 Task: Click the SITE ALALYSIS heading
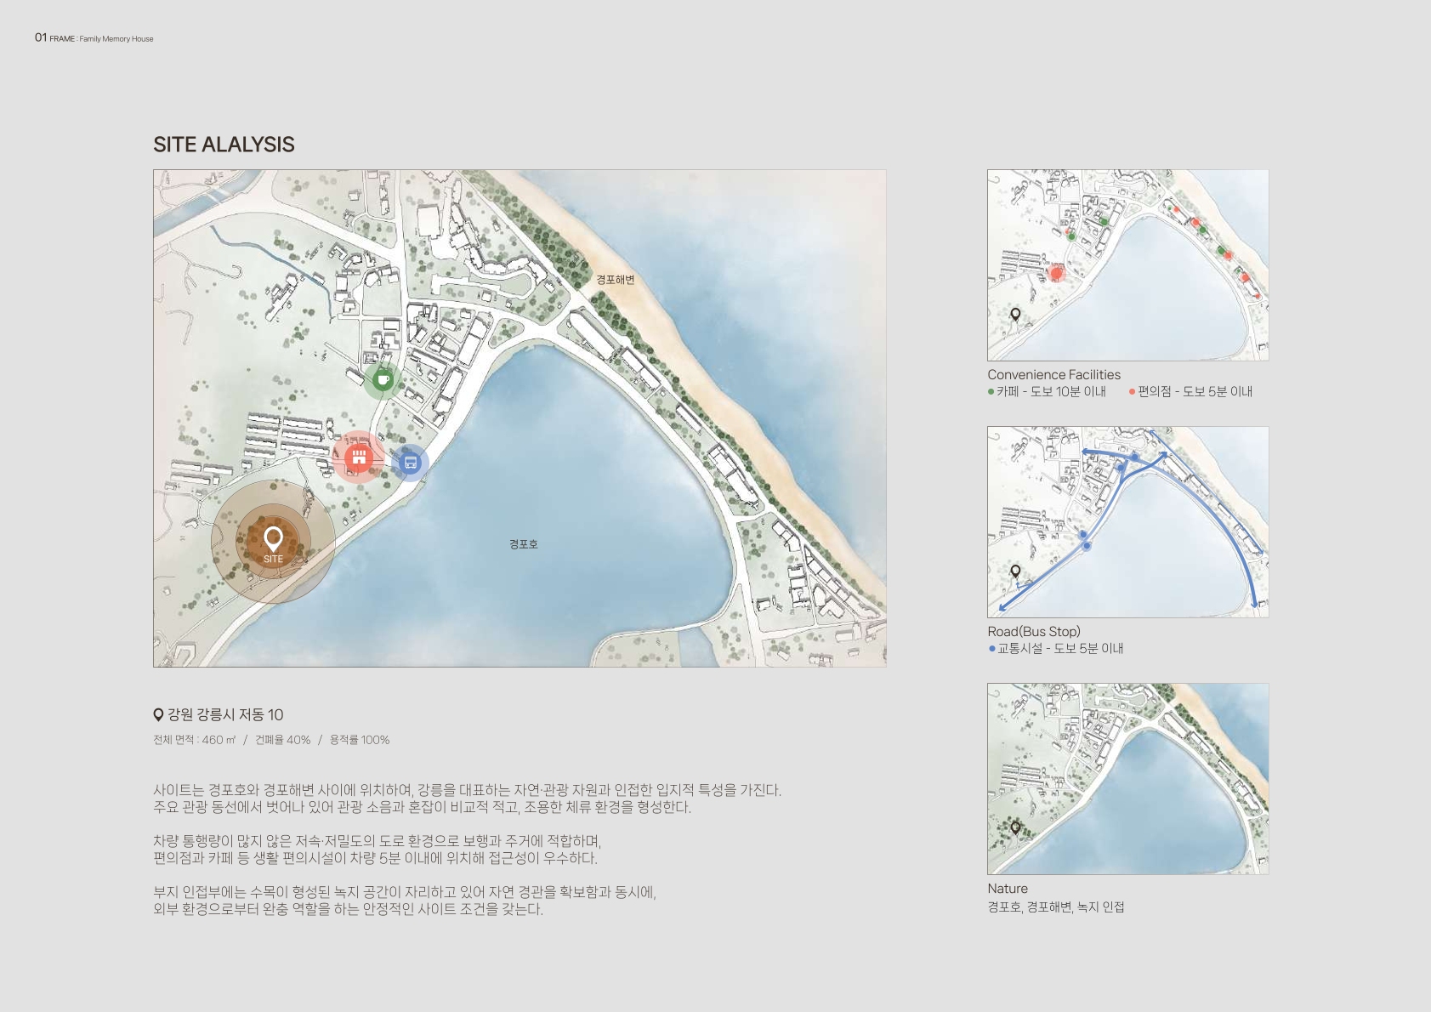point(224,145)
